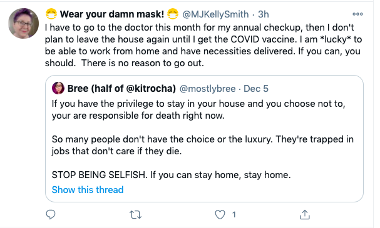380x228 pixels.
Task: Open the three-dot more options menu
Action: pos(357,14)
